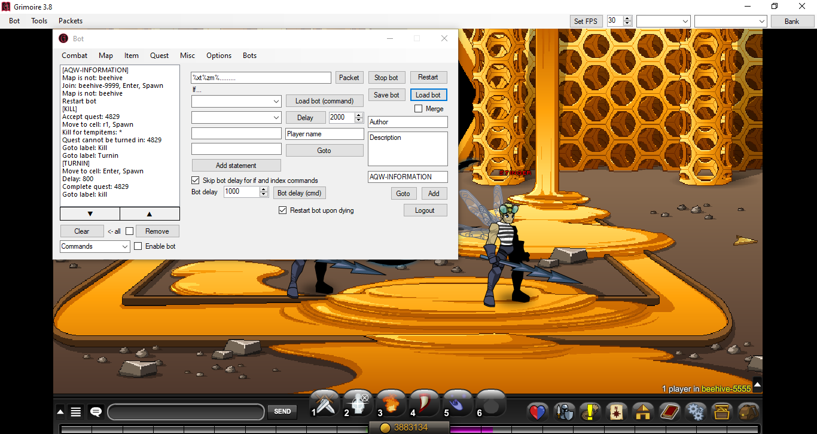817x434 pixels.
Task: Open the character knight icon panel
Action: click(x=565, y=412)
